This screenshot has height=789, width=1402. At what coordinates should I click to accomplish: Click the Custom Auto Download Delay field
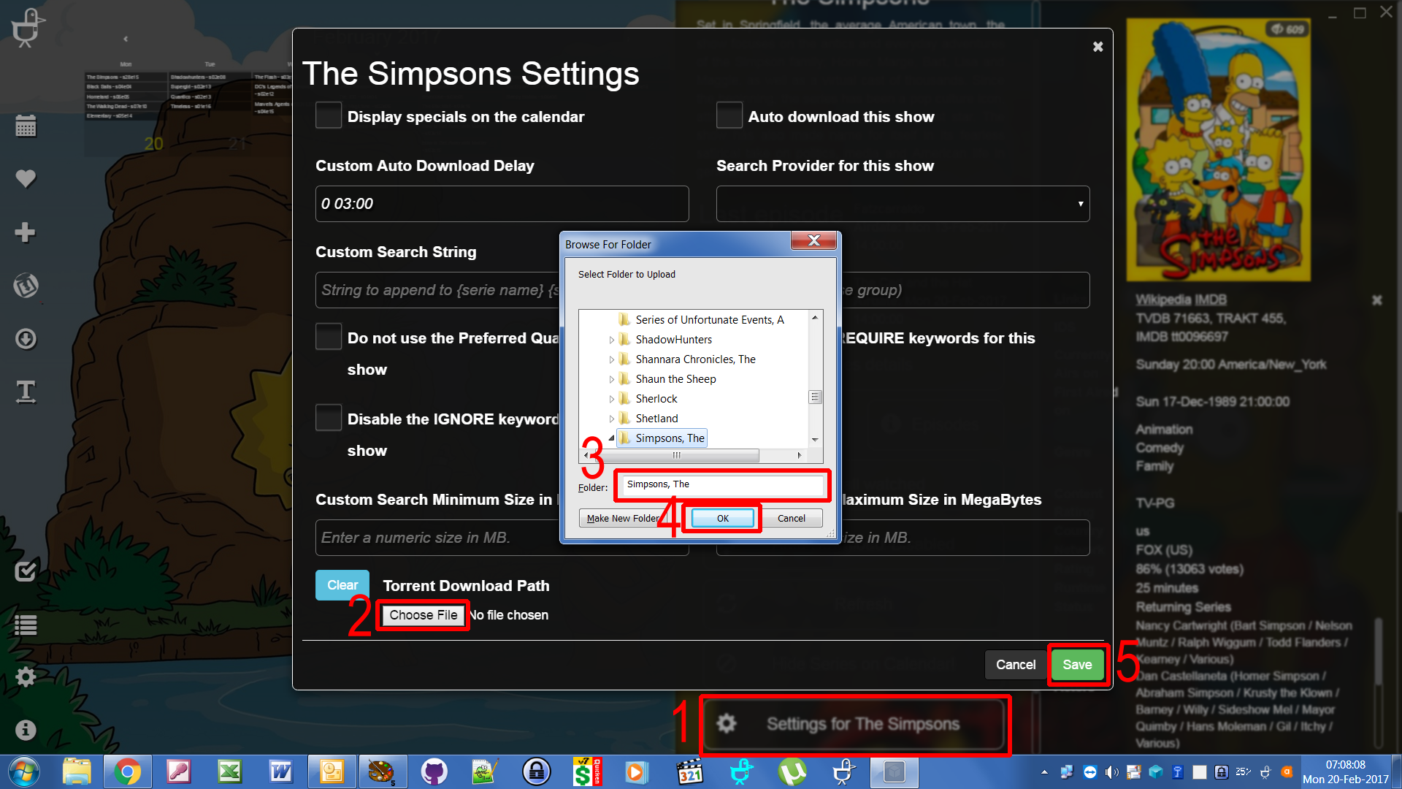[x=502, y=204]
